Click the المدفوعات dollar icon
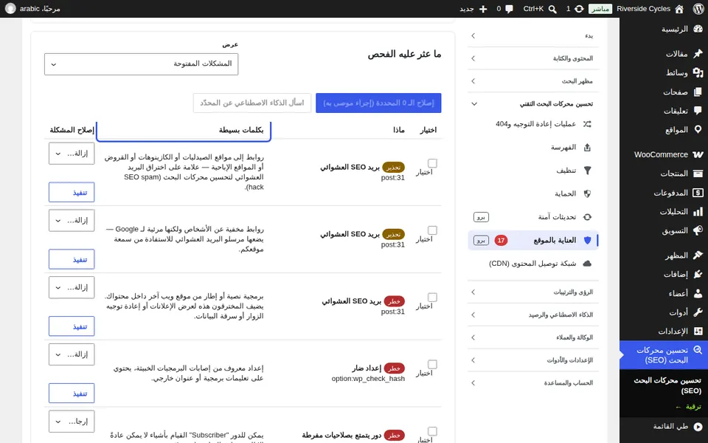Image resolution: width=708 pixels, height=443 pixels. [698, 193]
